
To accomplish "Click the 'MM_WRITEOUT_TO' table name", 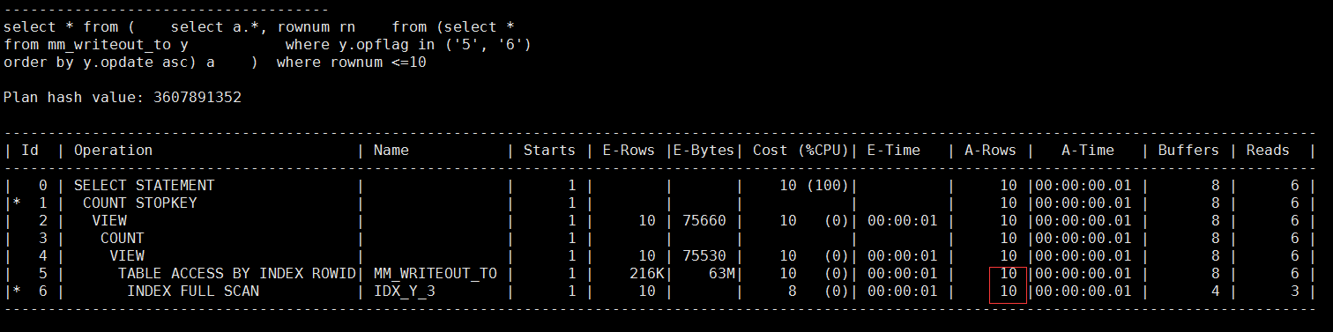I will (435, 274).
